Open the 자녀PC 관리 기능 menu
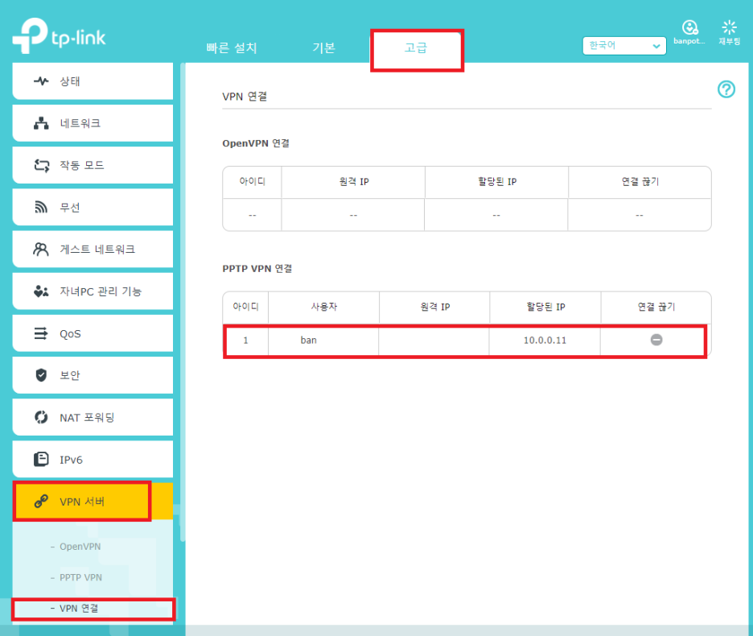 pos(93,291)
